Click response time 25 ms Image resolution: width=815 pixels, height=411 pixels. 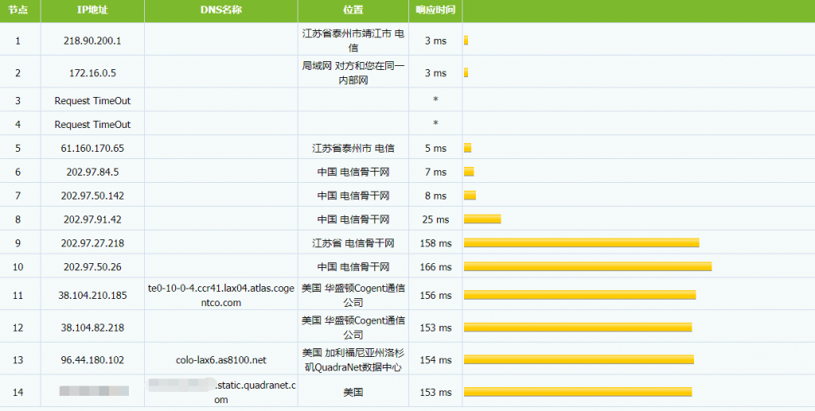(435, 219)
